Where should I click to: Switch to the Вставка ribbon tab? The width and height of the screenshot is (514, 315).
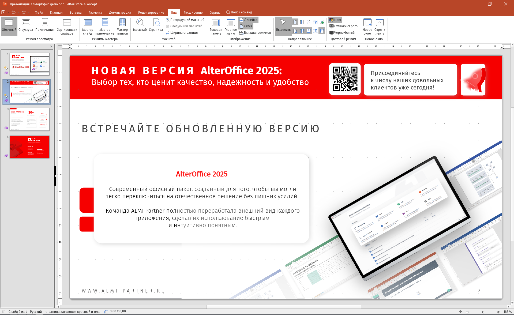(x=76, y=12)
